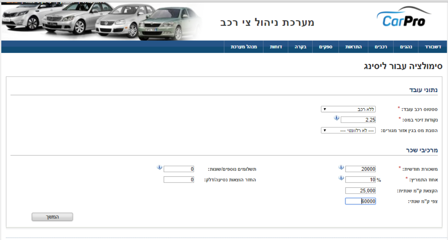Select the מנהל מערכת menu
448x240 pixels.
pos(243,47)
